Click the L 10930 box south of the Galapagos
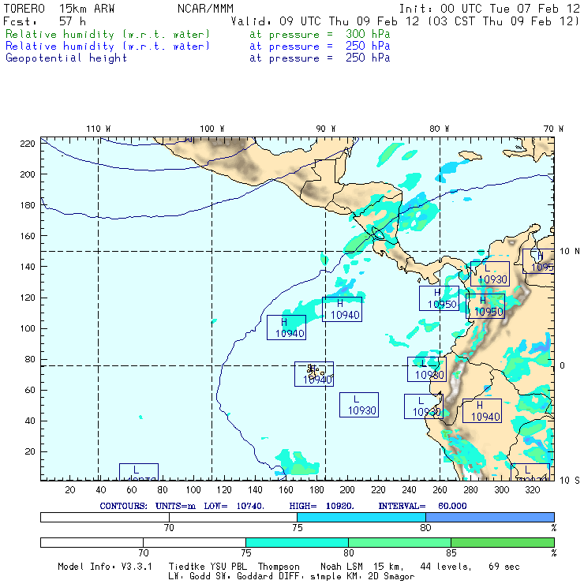The image size is (584, 584). click(x=359, y=405)
